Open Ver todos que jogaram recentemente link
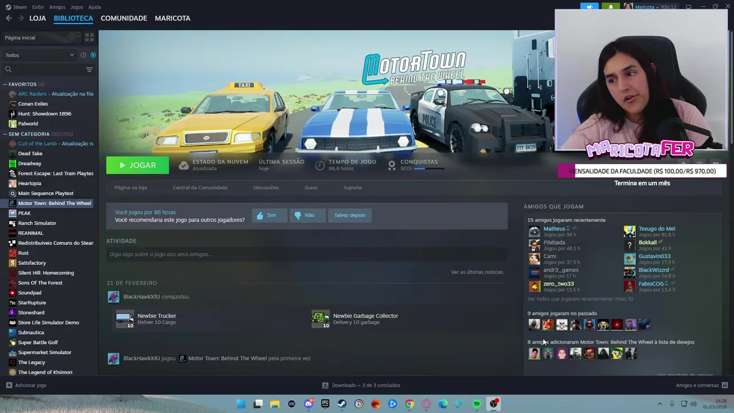 tap(580, 299)
